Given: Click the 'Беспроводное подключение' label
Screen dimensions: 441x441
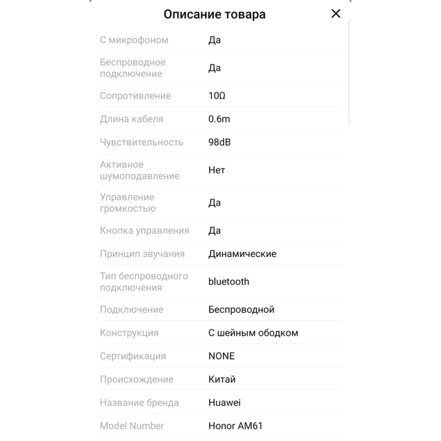Looking at the screenshot, I should (133, 68).
